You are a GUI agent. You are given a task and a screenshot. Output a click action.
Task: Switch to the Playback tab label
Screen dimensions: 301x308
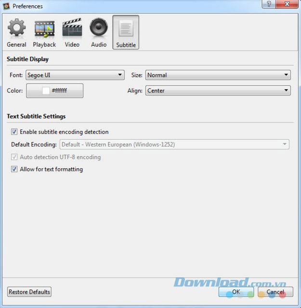tap(44, 44)
